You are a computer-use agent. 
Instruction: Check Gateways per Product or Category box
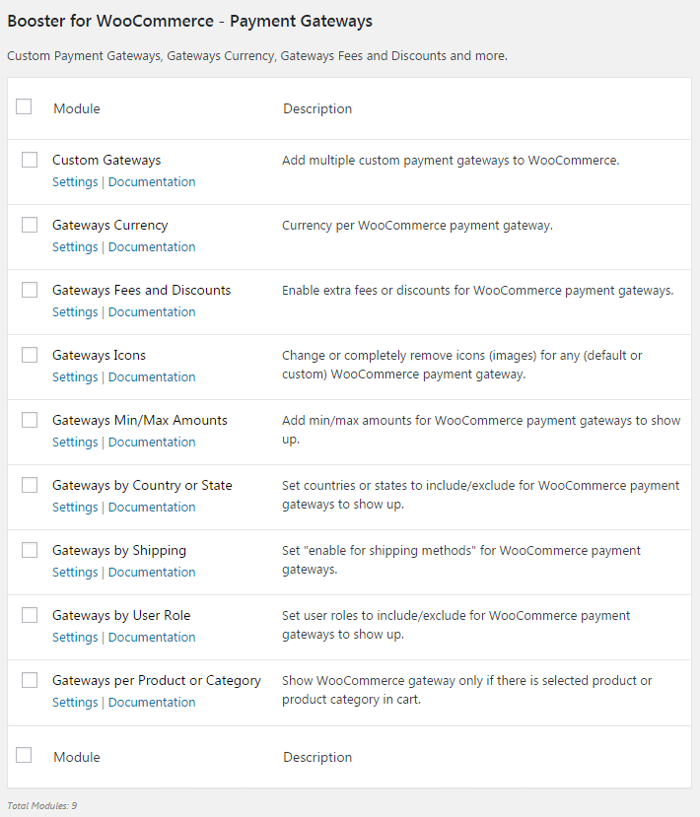point(30,680)
